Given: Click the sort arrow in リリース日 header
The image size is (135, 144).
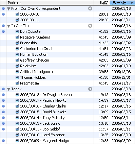Looking at the screenshot, I should click(132, 3).
